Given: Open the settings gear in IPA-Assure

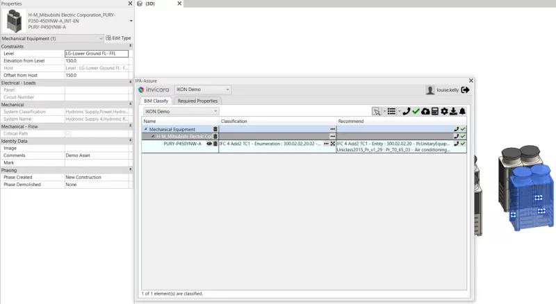Looking at the screenshot, I should pos(444,112).
